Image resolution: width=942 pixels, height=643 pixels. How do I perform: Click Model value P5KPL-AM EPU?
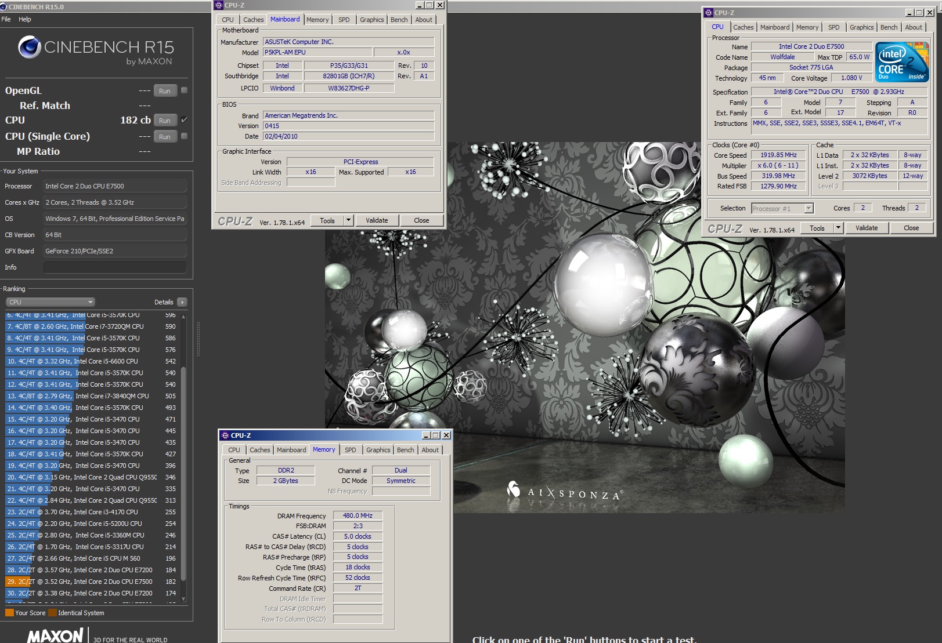coord(317,52)
